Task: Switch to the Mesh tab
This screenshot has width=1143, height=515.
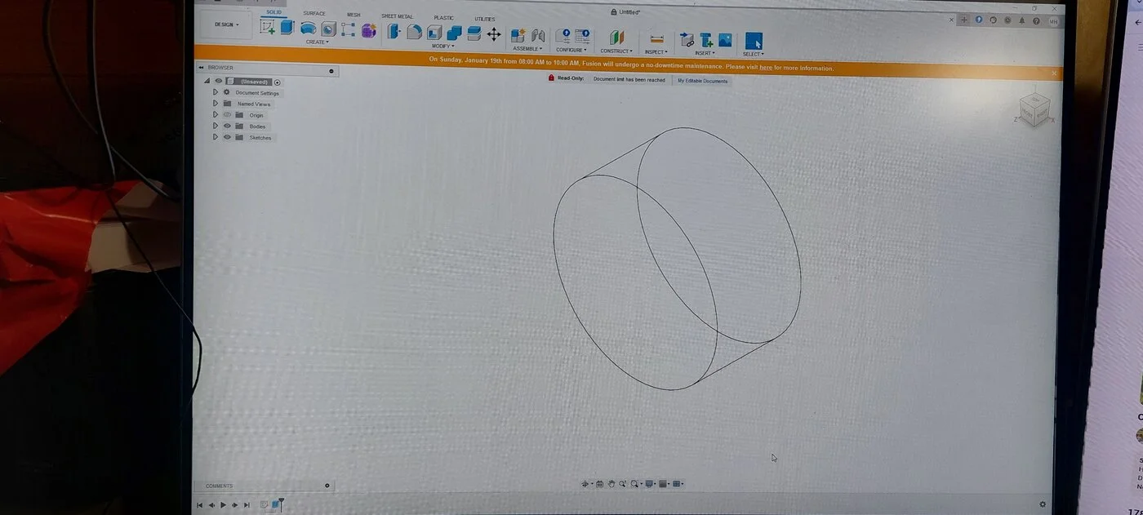Action: 354,15
